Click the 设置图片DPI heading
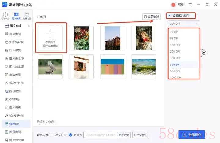 (x=181, y=16)
